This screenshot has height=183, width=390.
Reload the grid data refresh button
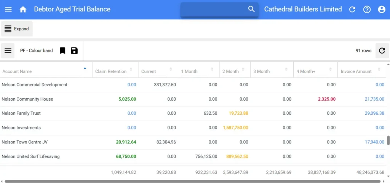382,50
